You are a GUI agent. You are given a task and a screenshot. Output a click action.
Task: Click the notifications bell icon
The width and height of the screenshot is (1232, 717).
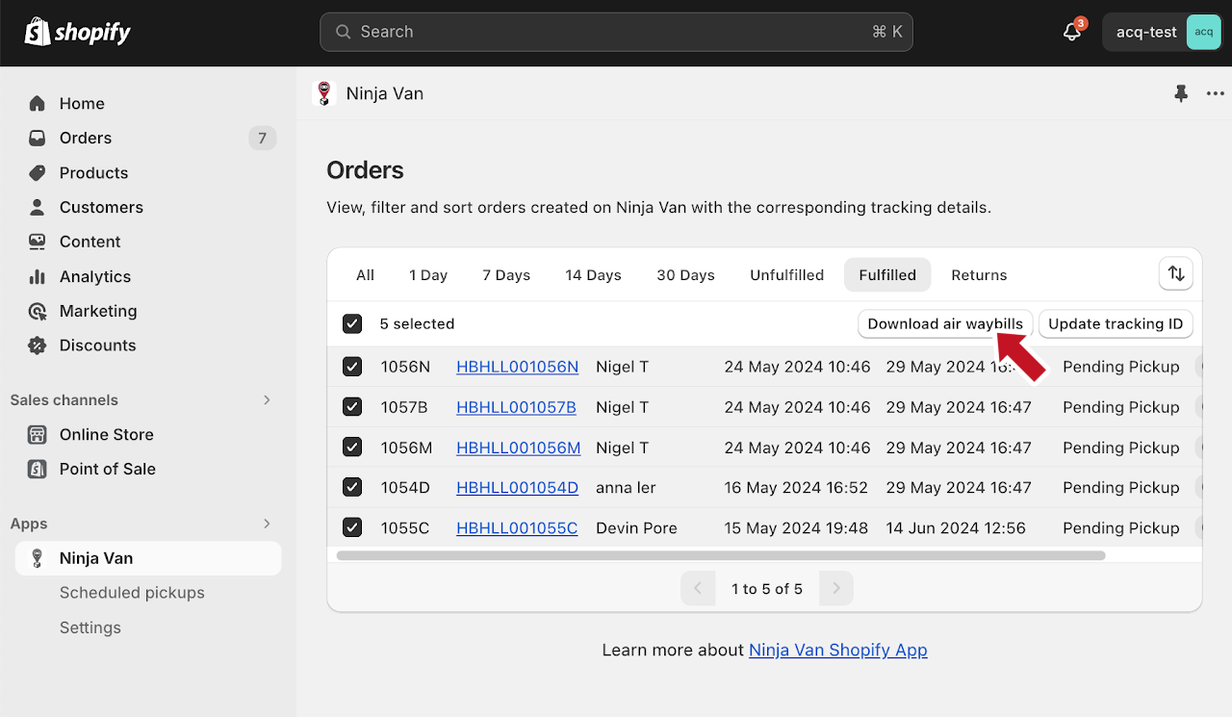click(x=1072, y=32)
